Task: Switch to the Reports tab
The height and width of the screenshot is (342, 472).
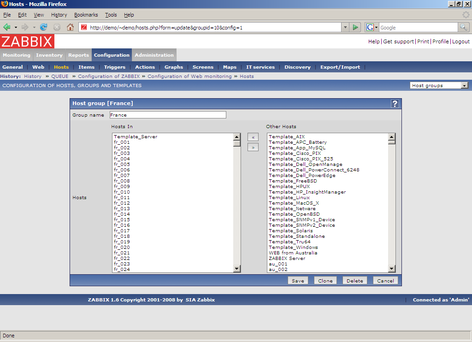Action: [x=78, y=55]
